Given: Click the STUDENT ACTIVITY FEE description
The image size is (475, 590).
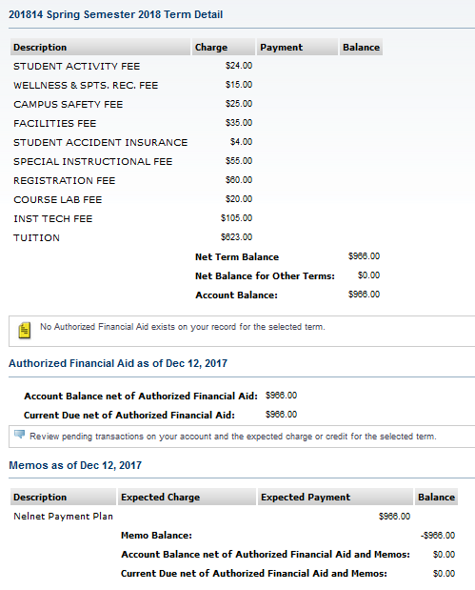Looking at the screenshot, I should 77,66.
